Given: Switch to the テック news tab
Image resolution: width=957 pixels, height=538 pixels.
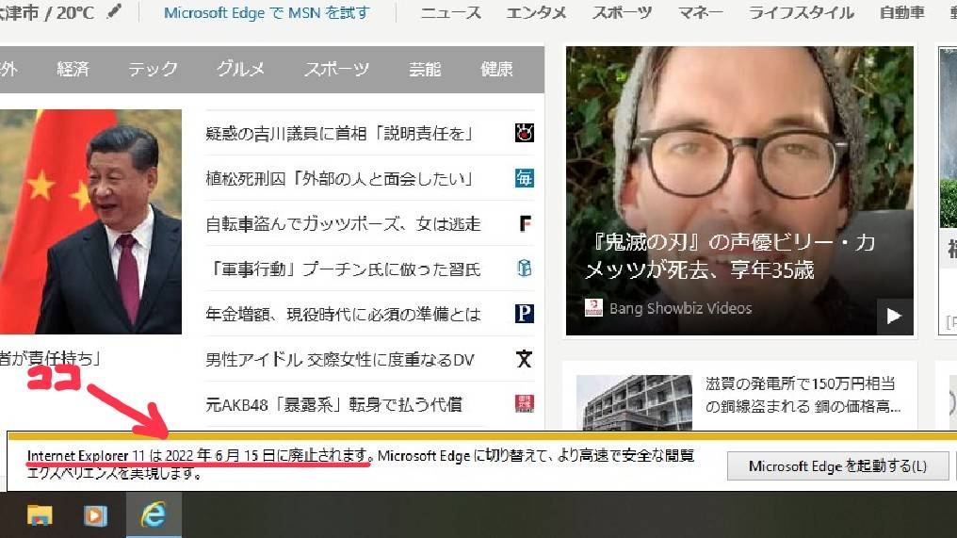Looking at the screenshot, I should (153, 69).
